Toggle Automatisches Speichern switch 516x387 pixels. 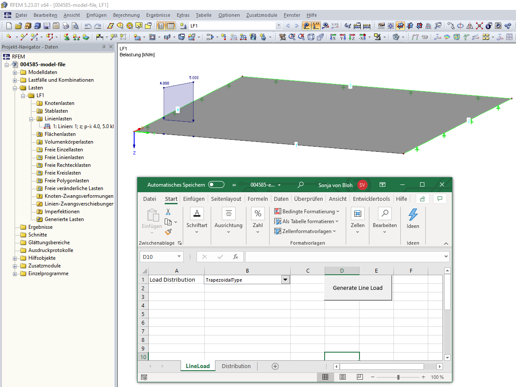click(x=216, y=185)
